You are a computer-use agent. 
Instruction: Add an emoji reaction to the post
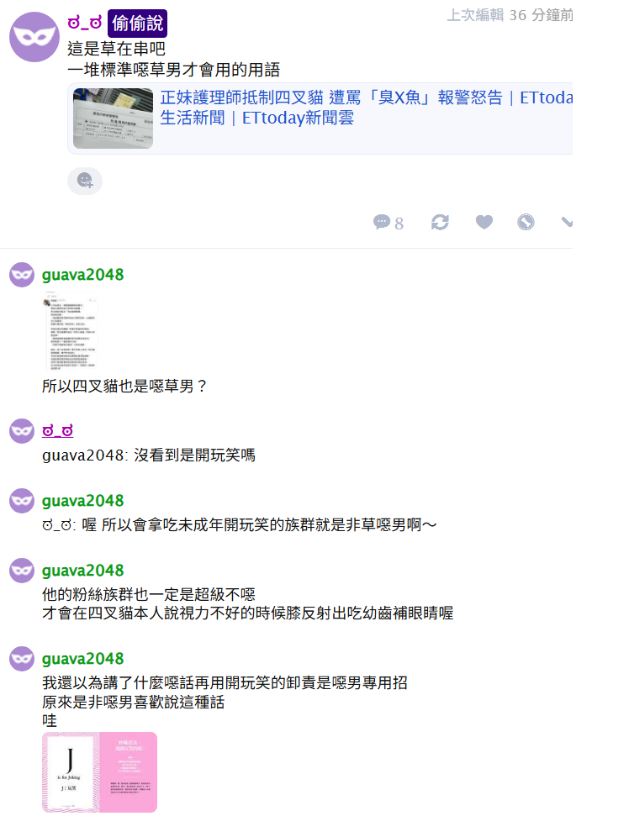pos(85,181)
